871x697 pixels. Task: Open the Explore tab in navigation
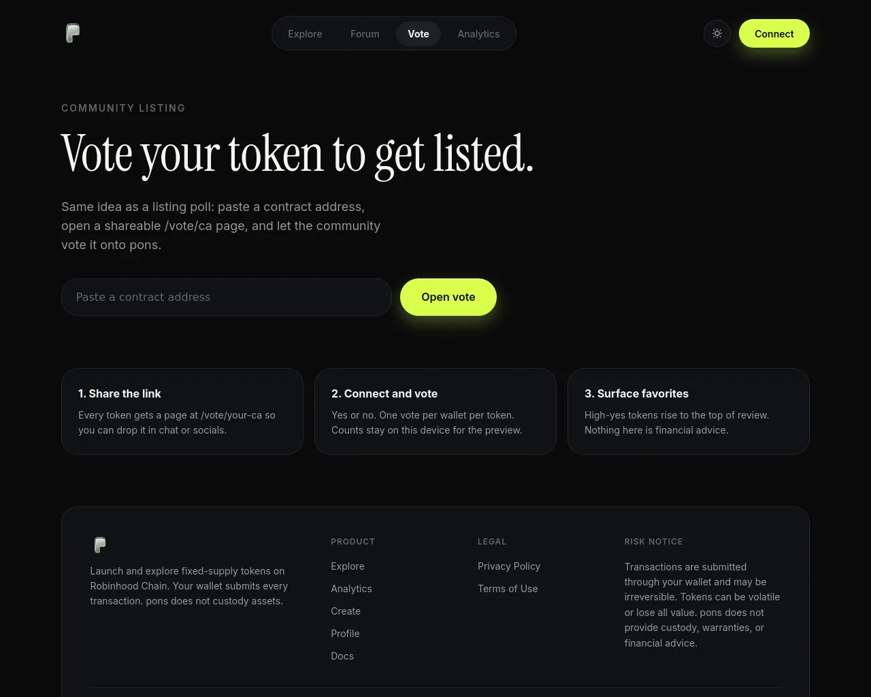[305, 33]
